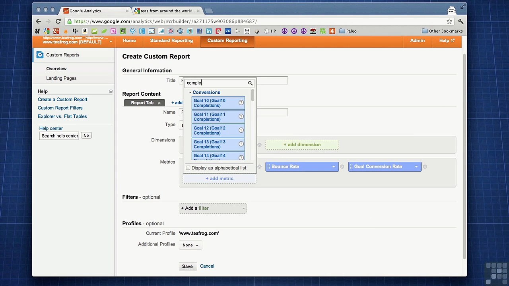Open the Facebook bookmark icon

[199, 31]
